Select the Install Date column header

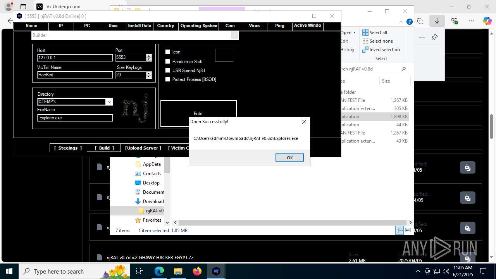[x=139, y=26]
